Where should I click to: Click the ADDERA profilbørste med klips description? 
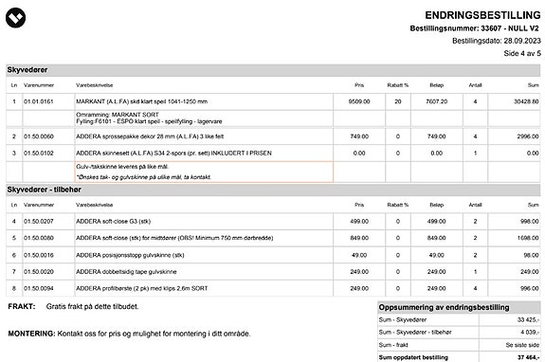pyautogui.click(x=141, y=288)
